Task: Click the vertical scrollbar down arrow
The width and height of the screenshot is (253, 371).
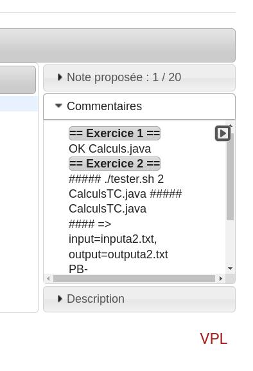Action: click(230, 269)
